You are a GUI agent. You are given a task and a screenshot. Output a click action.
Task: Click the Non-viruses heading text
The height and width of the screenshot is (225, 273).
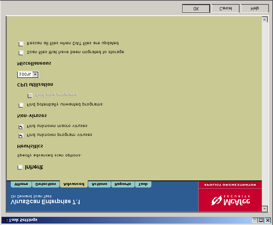pyautogui.click(x=32, y=116)
